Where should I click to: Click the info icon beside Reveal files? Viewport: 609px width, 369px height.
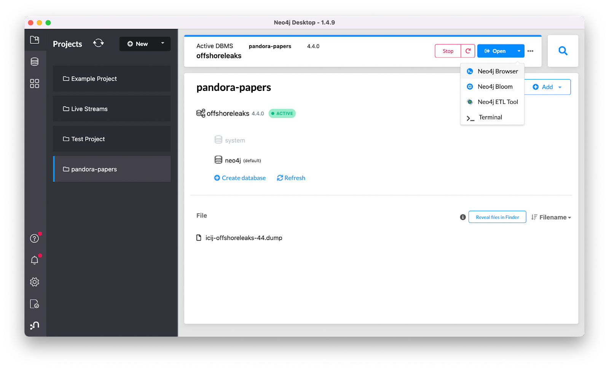[x=463, y=217]
